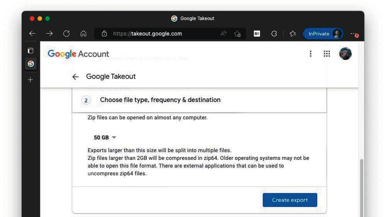Click the Create export button
386x217 pixels.
tap(290, 200)
